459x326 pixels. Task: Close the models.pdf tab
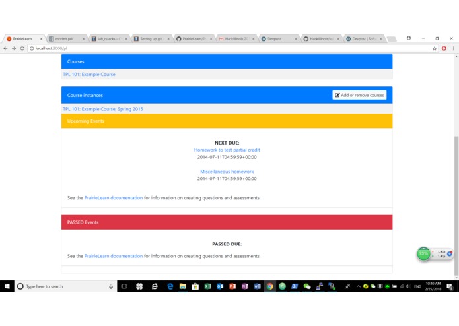83,38
